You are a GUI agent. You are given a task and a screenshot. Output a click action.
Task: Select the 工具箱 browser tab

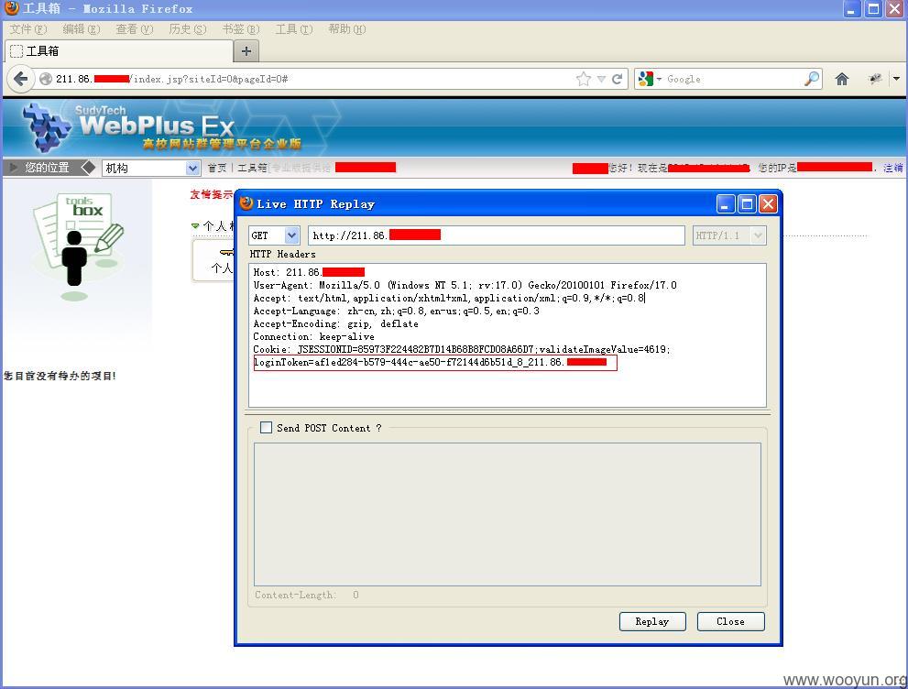[x=119, y=51]
